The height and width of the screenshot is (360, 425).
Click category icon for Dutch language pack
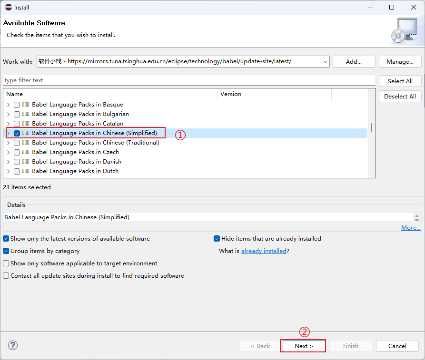click(26, 171)
